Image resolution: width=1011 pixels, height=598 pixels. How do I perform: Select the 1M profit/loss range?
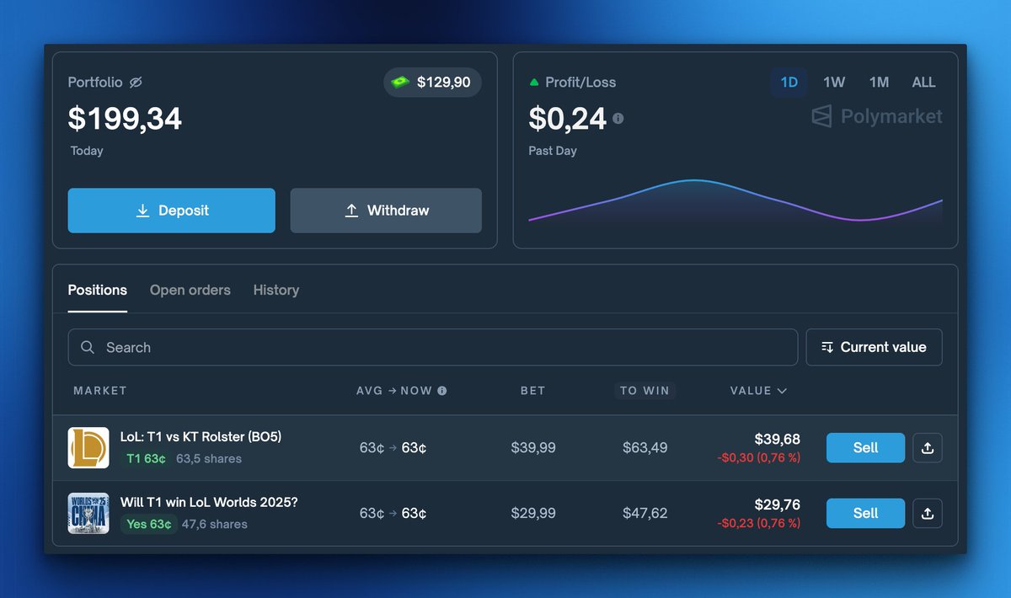click(879, 83)
